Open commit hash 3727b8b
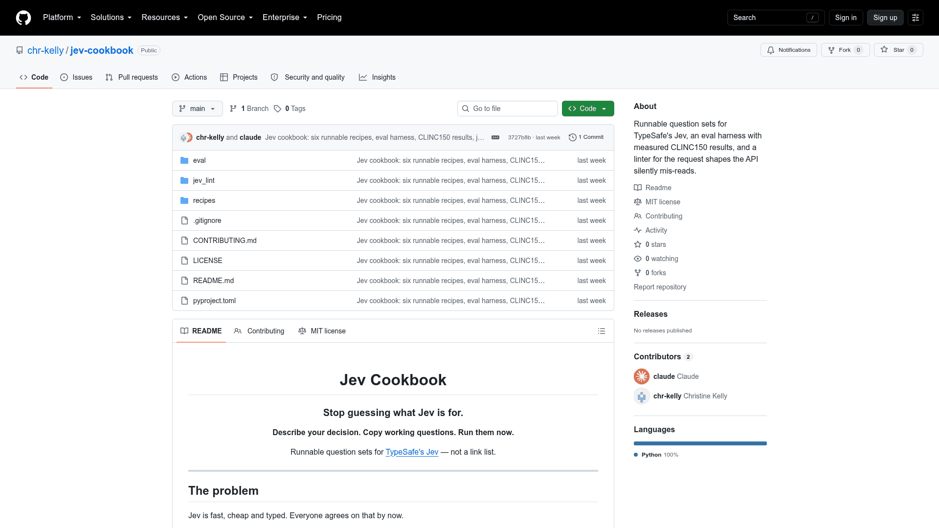 click(x=519, y=137)
